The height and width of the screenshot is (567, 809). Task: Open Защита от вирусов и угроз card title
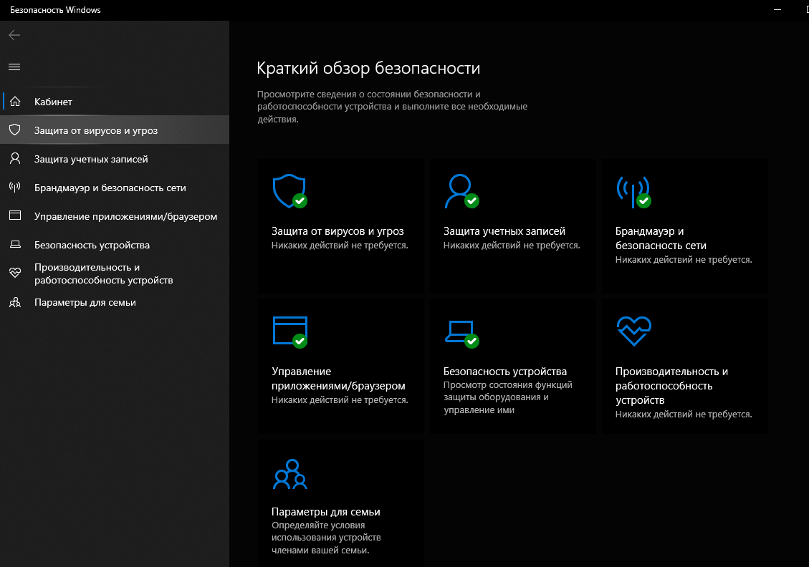click(338, 231)
